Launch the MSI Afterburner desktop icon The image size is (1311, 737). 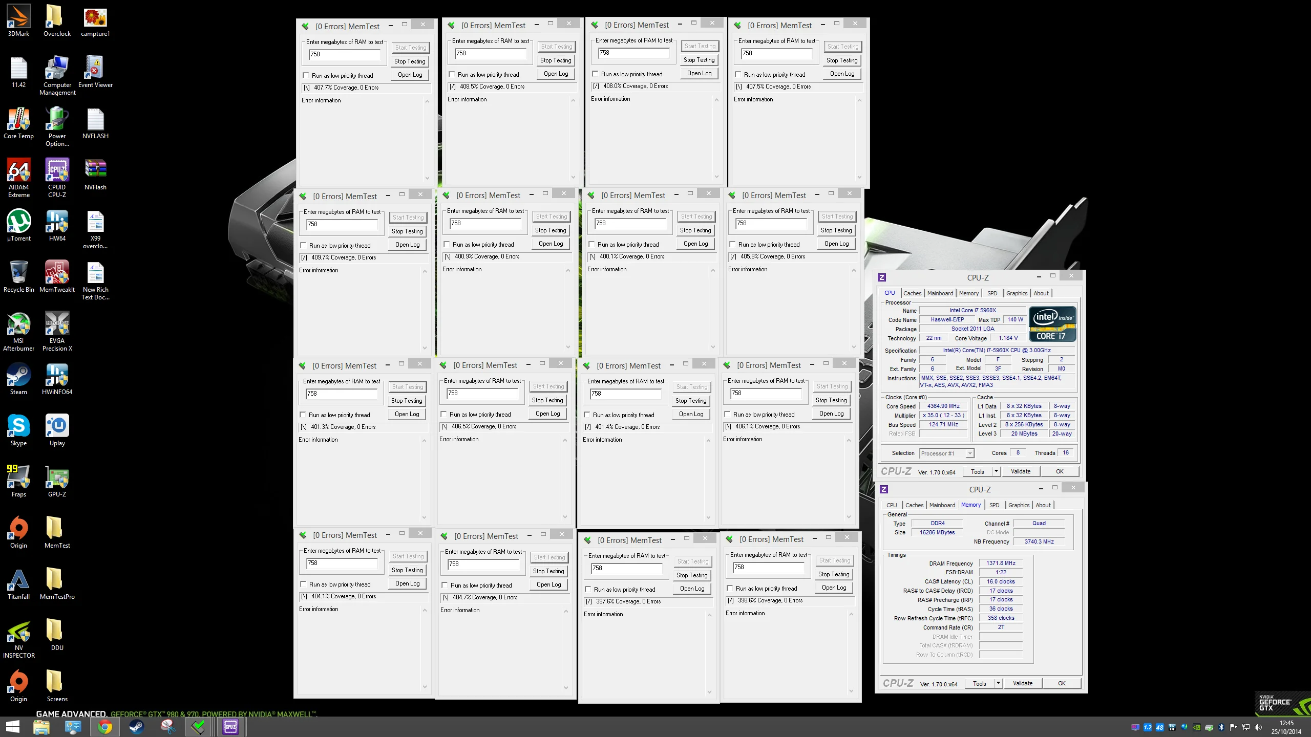tap(18, 332)
